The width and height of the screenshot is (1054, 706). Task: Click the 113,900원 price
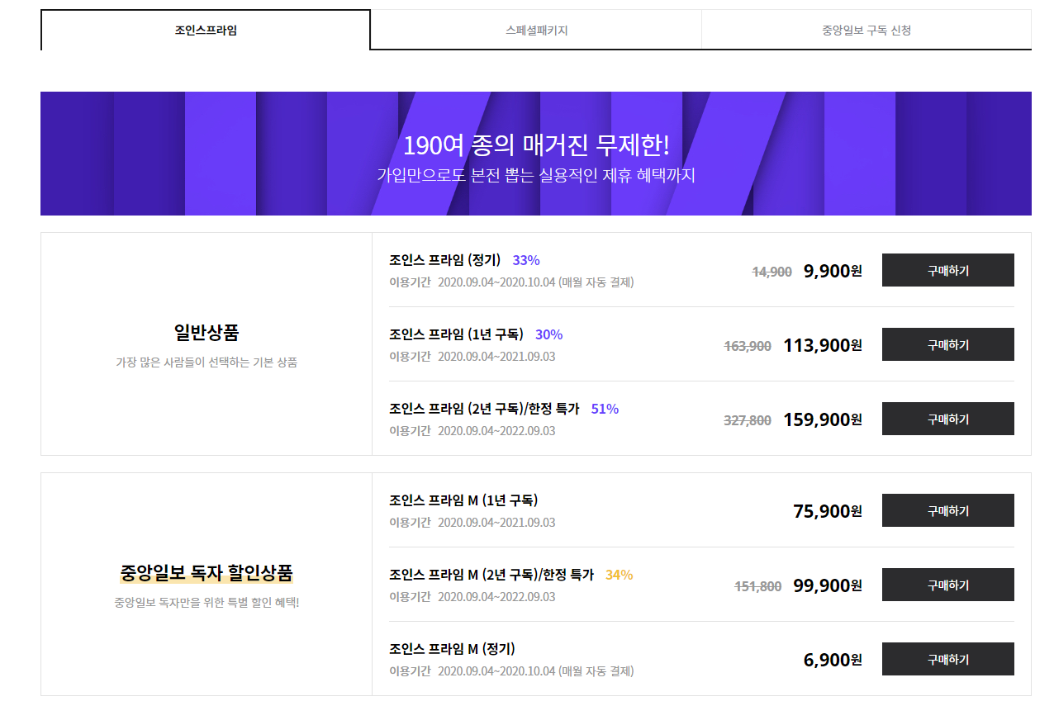[x=823, y=345]
